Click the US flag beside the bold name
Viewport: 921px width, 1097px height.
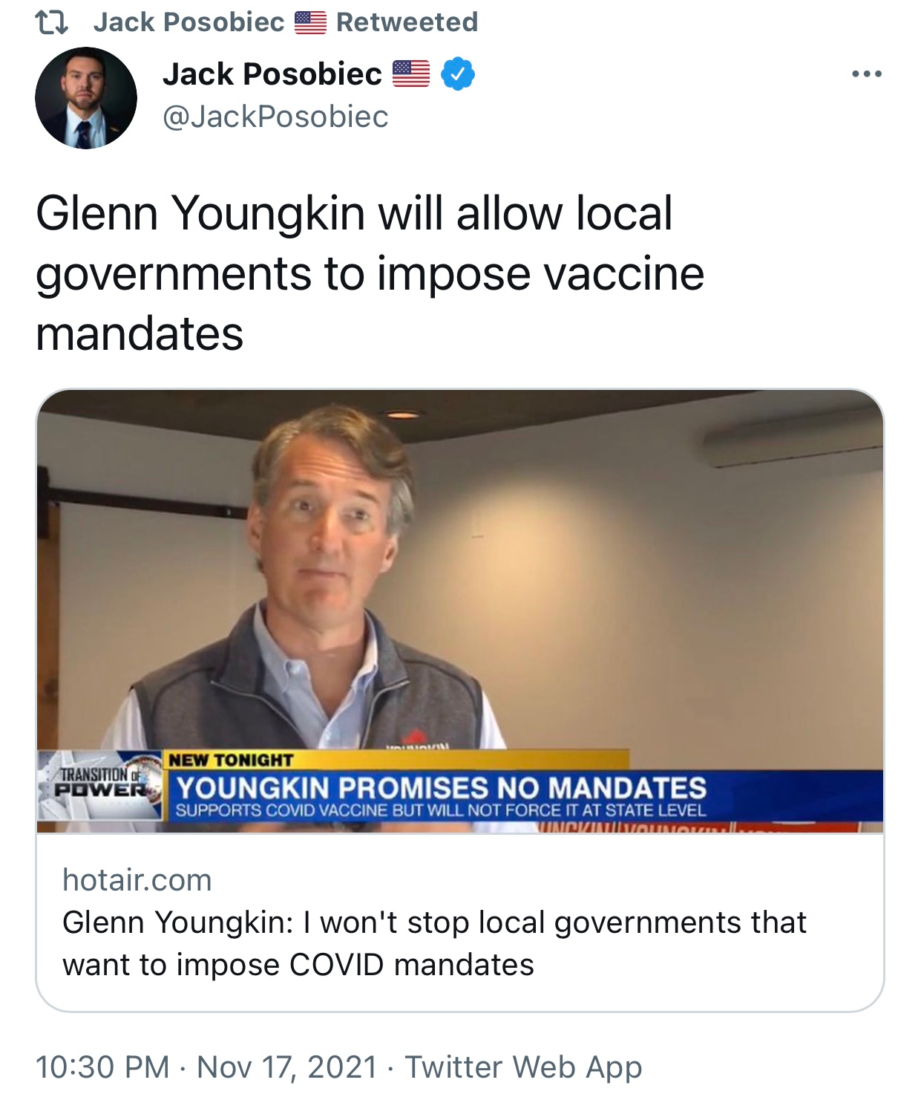pyautogui.click(x=411, y=74)
